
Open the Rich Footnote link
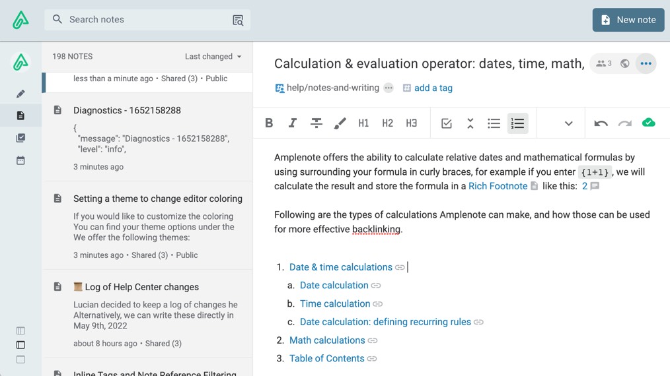tap(498, 187)
